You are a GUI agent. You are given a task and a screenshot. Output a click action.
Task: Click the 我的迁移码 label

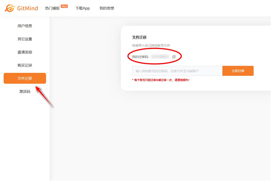tap(140, 57)
